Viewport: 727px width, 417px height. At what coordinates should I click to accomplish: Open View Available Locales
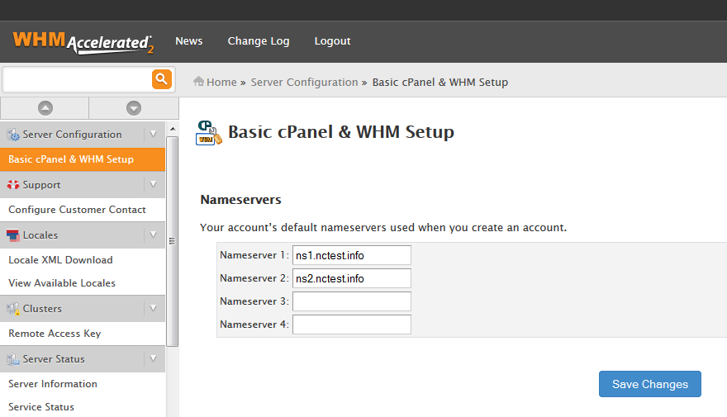(62, 283)
